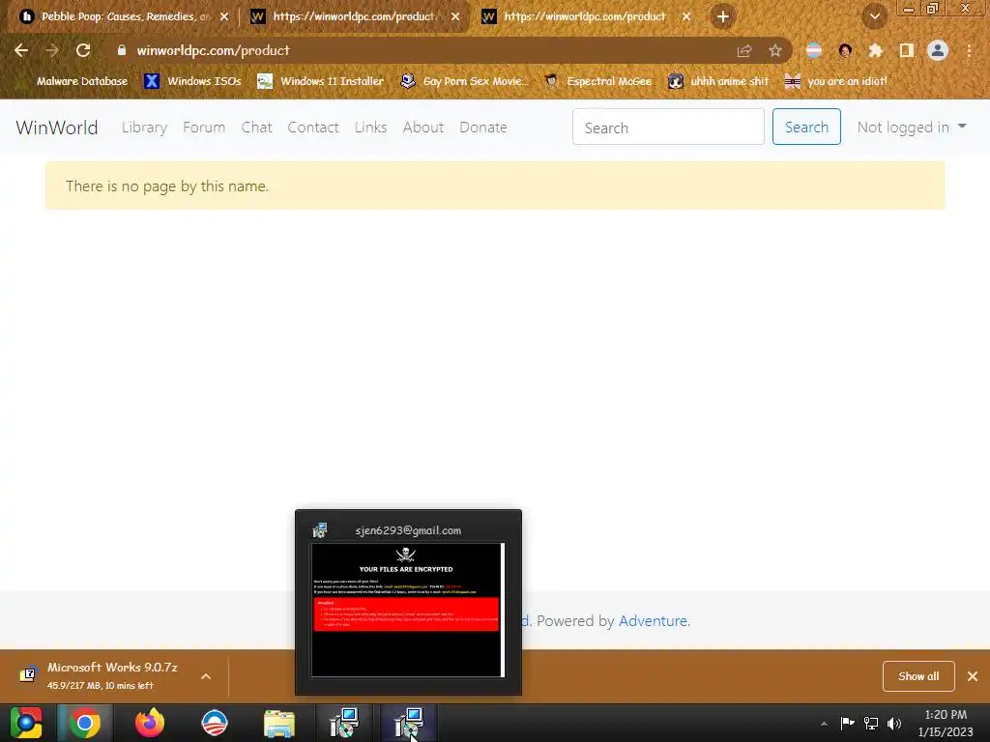Open a new tab with plus button

723,16
